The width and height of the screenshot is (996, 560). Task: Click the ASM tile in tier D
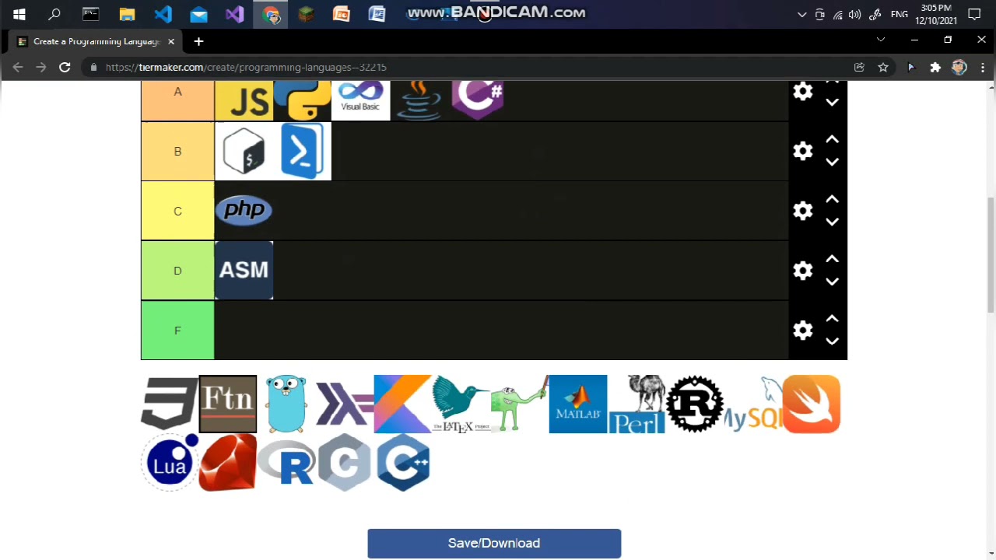point(244,270)
